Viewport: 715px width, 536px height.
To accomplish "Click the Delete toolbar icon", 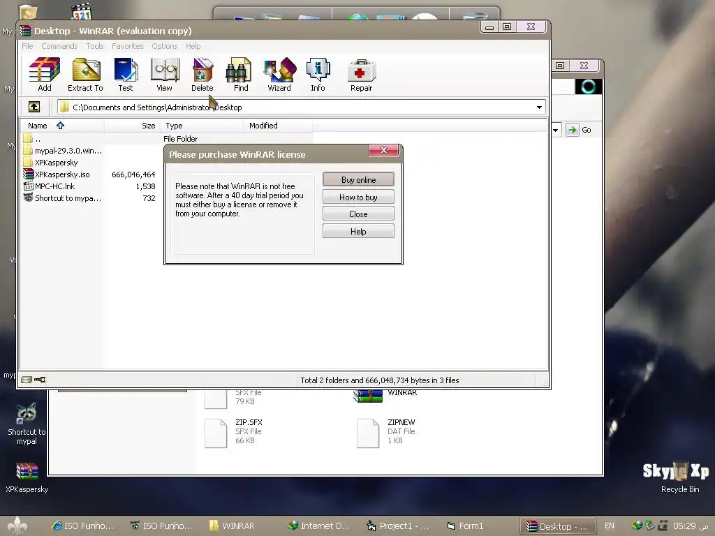I will (202, 75).
